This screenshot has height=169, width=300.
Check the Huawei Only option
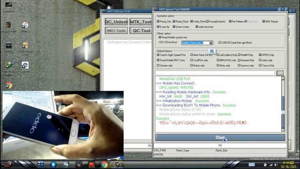coord(239,60)
